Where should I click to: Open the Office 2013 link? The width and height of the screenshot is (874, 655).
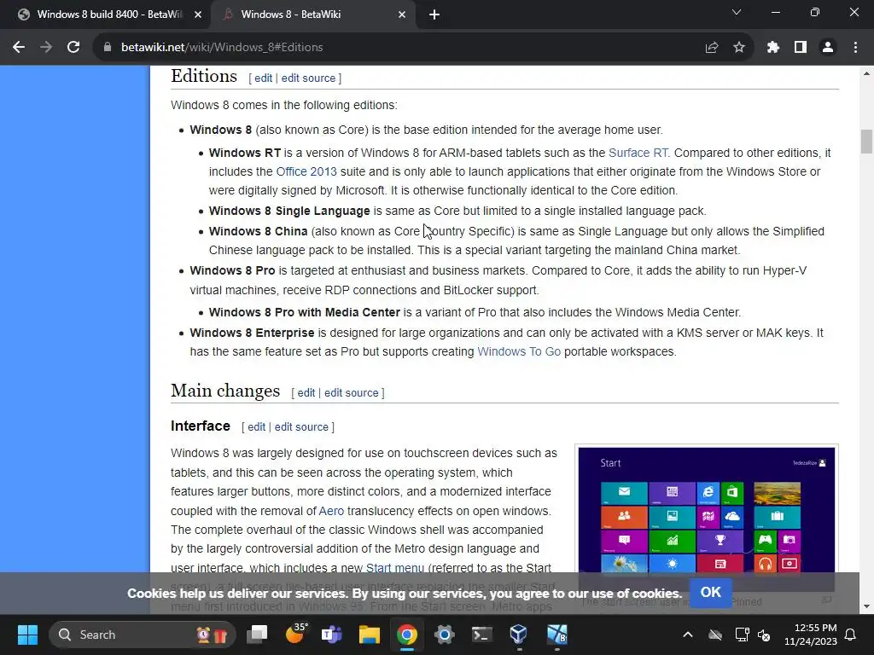click(306, 171)
